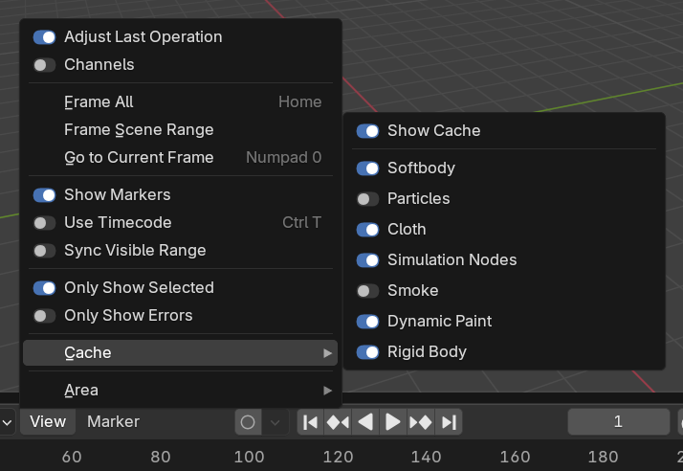The width and height of the screenshot is (683, 471).
Task: Disable Show Markers toggle
Action: [x=44, y=195]
